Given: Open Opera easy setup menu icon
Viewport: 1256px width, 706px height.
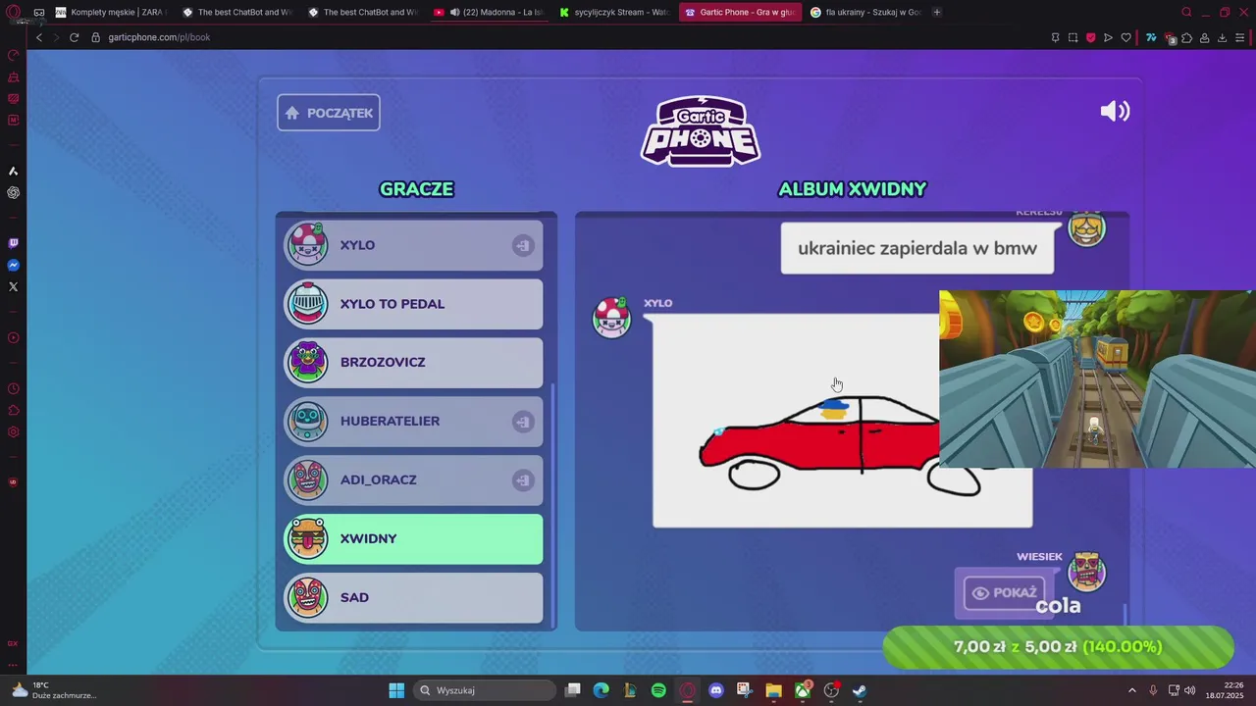Looking at the screenshot, I should click(1240, 38).
